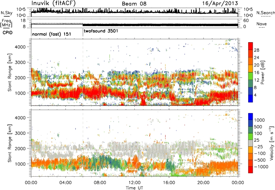Click the left '10^5' noise axis tick
Image resolution: width=275 pixels, height=190 pixels.
click(21, 9)
